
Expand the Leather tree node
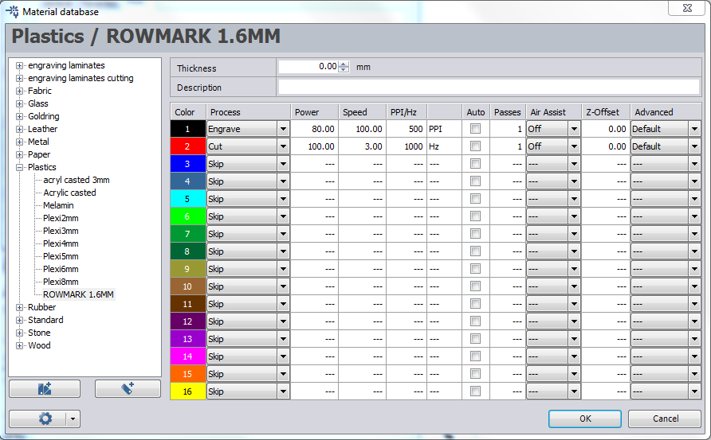(x=19, y=129)
